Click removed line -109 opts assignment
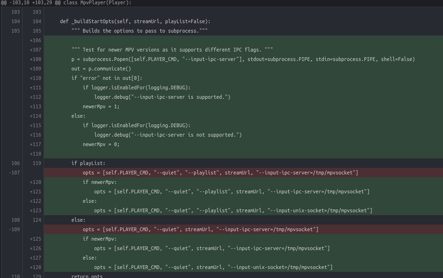 (x=201, y=229)
